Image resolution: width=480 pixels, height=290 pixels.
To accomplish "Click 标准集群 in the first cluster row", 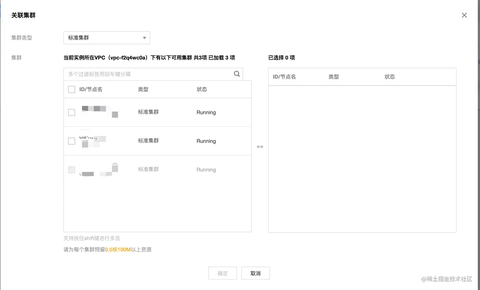I will (x=148, y=112).
